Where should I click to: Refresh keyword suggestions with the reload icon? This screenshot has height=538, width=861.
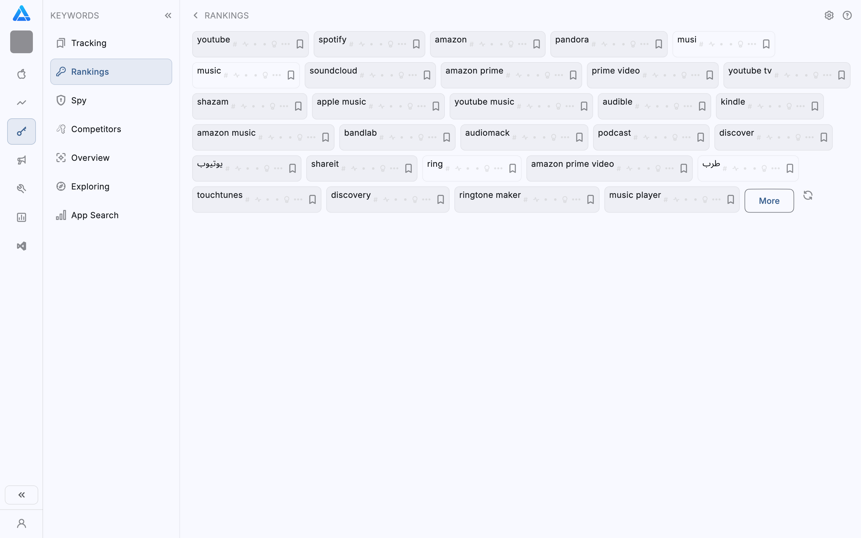point(807,195)
